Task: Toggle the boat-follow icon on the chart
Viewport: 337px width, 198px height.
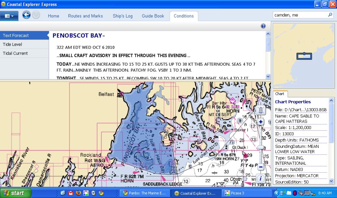Action: [261, 110]
